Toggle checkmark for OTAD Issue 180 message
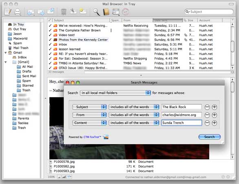This screenshot has height=184, width=239. 50,68
